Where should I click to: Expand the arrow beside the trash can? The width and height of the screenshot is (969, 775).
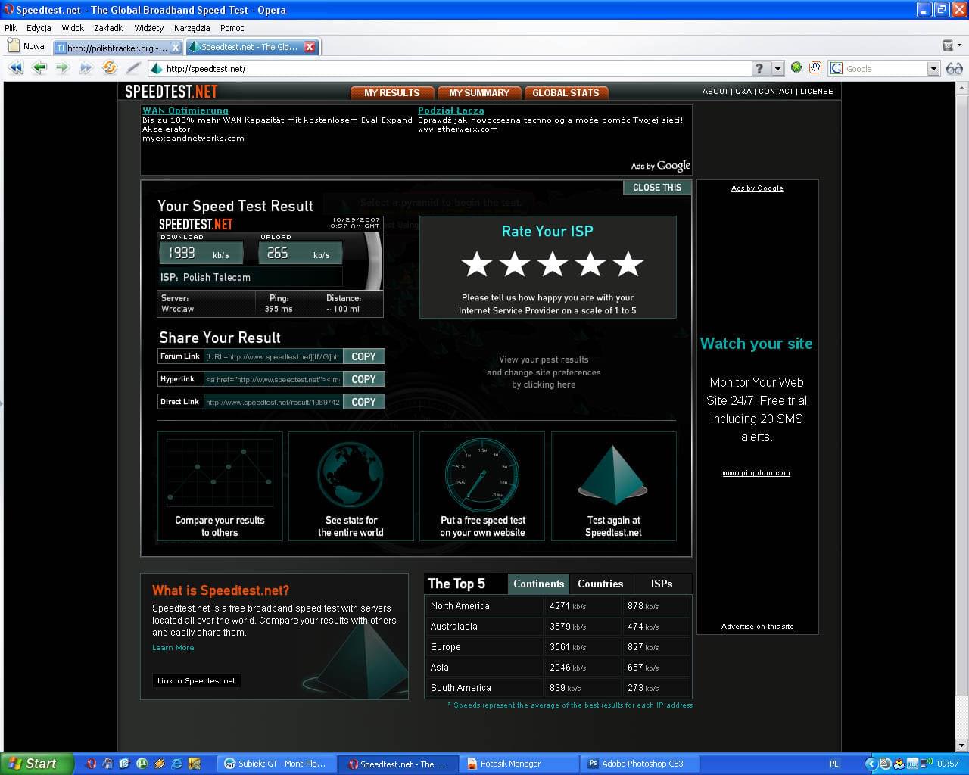959,45
